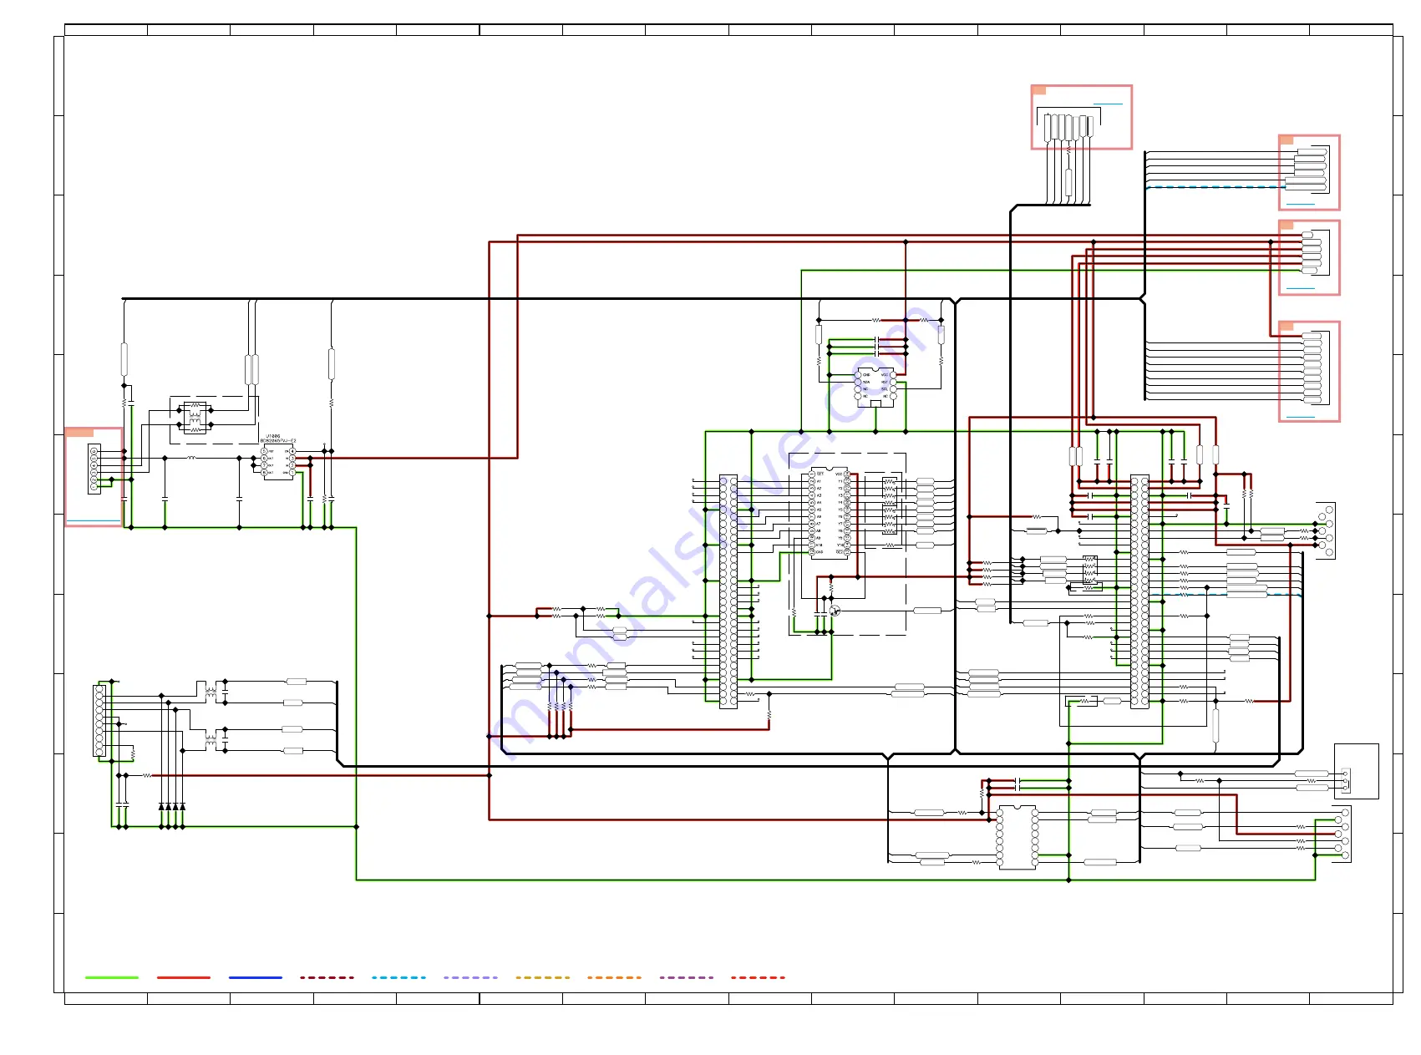Select the common-mode choke in the dashed box near U1006
This screenshot has height=1055, width=1421.
click(x=195, y=418)
